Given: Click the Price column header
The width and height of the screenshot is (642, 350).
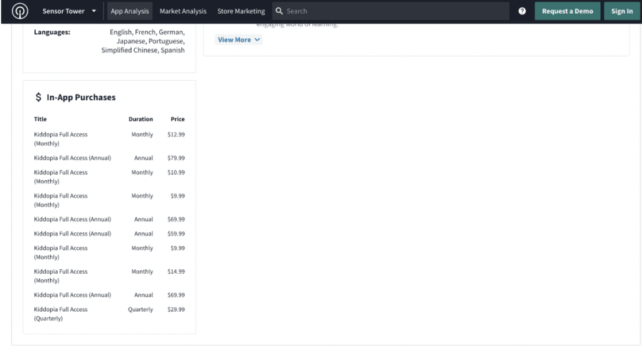Looking at the screenshot, I should point(177,119).
